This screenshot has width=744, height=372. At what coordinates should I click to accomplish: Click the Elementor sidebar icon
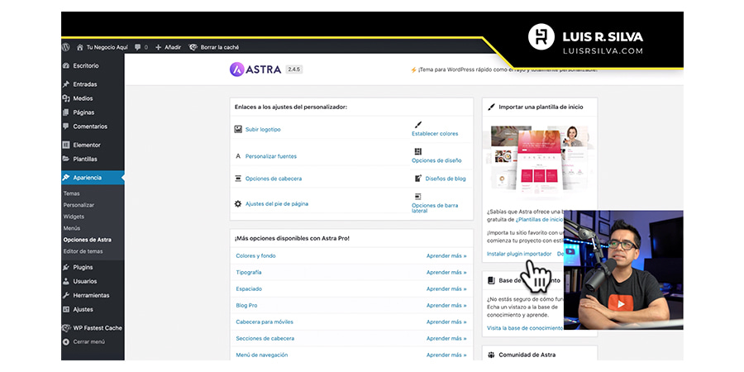click(x=66, y=145)
